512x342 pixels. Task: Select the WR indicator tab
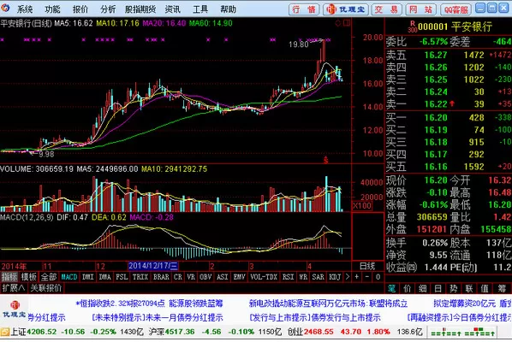click(x=303, y=277)
